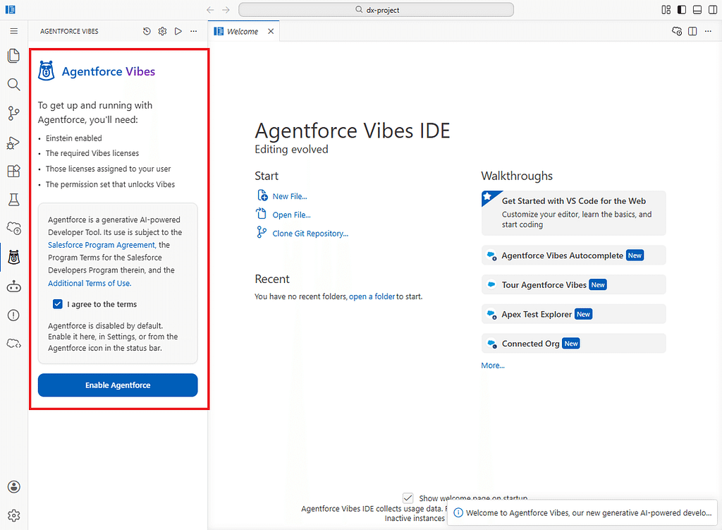Open the Testing beaker view
The width and height of the screenshot is (722, 530).
point(14,200)
